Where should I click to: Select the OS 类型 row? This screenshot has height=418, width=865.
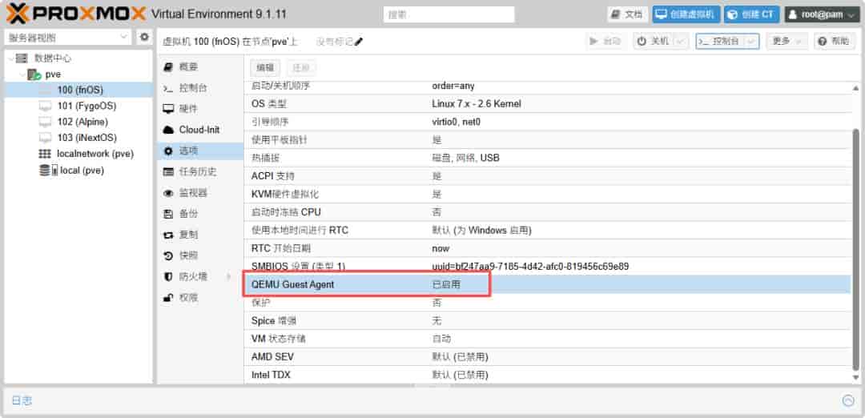[x=548, y=103]
